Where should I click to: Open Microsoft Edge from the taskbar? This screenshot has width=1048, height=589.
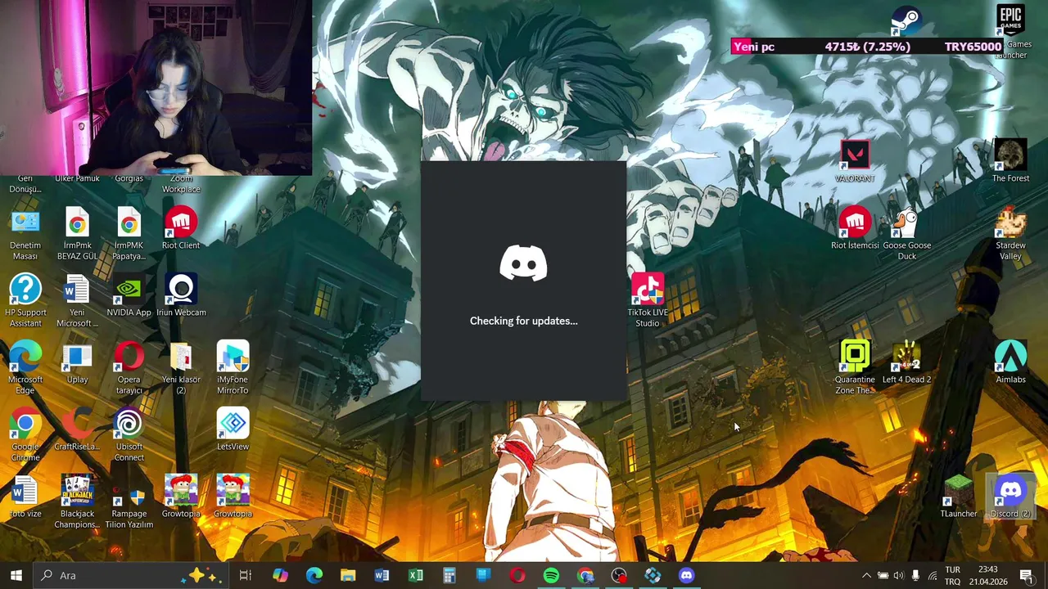click(314, 575)
